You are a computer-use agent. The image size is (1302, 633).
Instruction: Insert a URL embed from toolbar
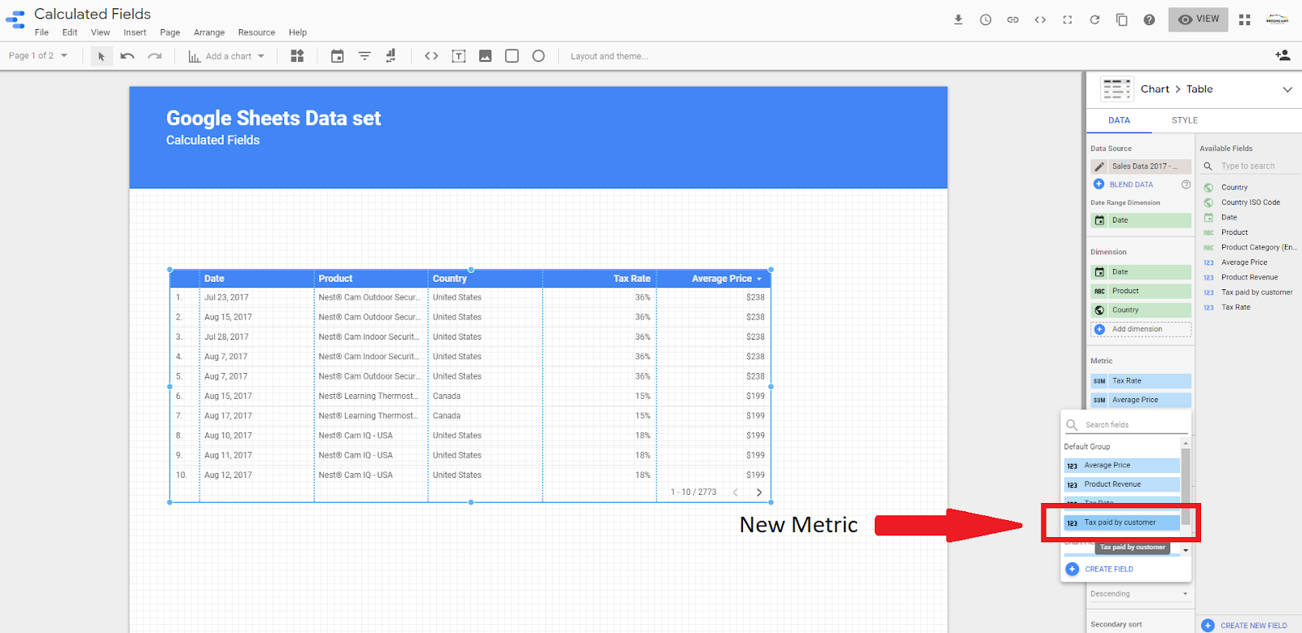click(x=431, y=56)
